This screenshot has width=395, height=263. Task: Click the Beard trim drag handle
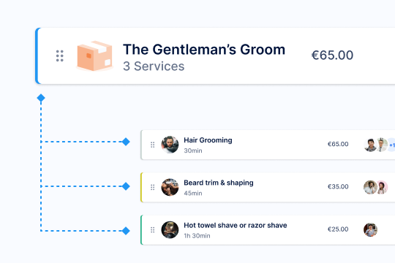click(152, 187)
